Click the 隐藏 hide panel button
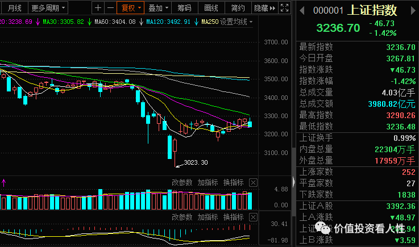The height and width of the screenshot is (247, 419). (x=264, y=8)
